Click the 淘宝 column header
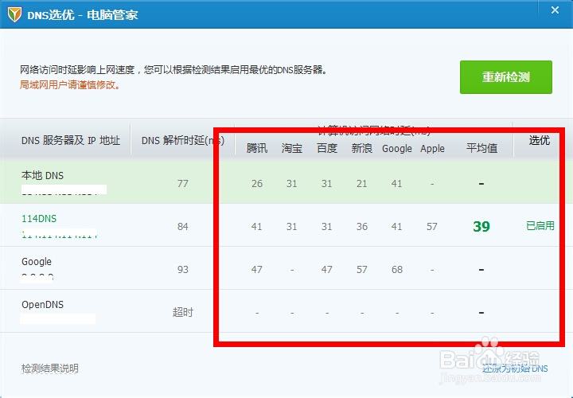 [x=291, y=148]
